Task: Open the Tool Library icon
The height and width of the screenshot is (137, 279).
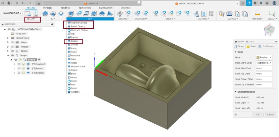Action: coord(222,13)
